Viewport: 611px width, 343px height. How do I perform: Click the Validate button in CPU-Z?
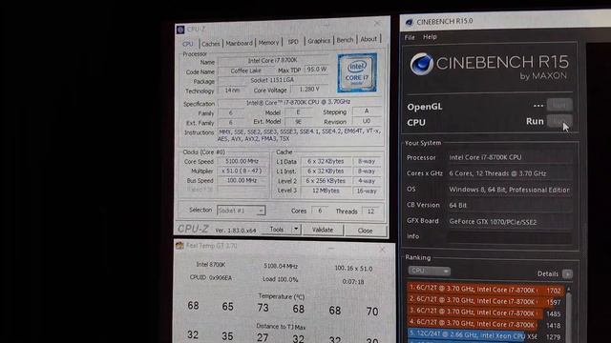point(323,230)
